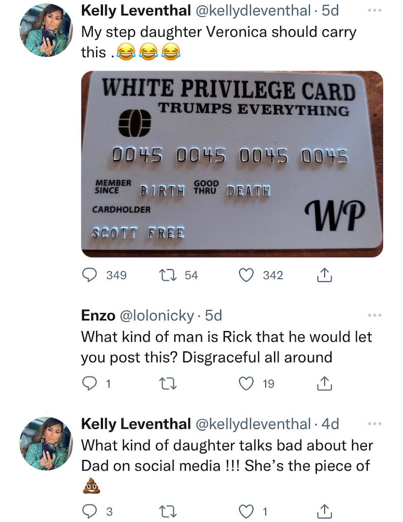Retweet Kelly's 4d-old reply
This screenshot has width=403, height=522.
coord(168,511)
